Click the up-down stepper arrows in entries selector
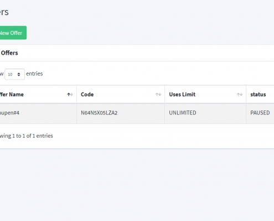Viewport: 274px width, 221px height. 19,74
